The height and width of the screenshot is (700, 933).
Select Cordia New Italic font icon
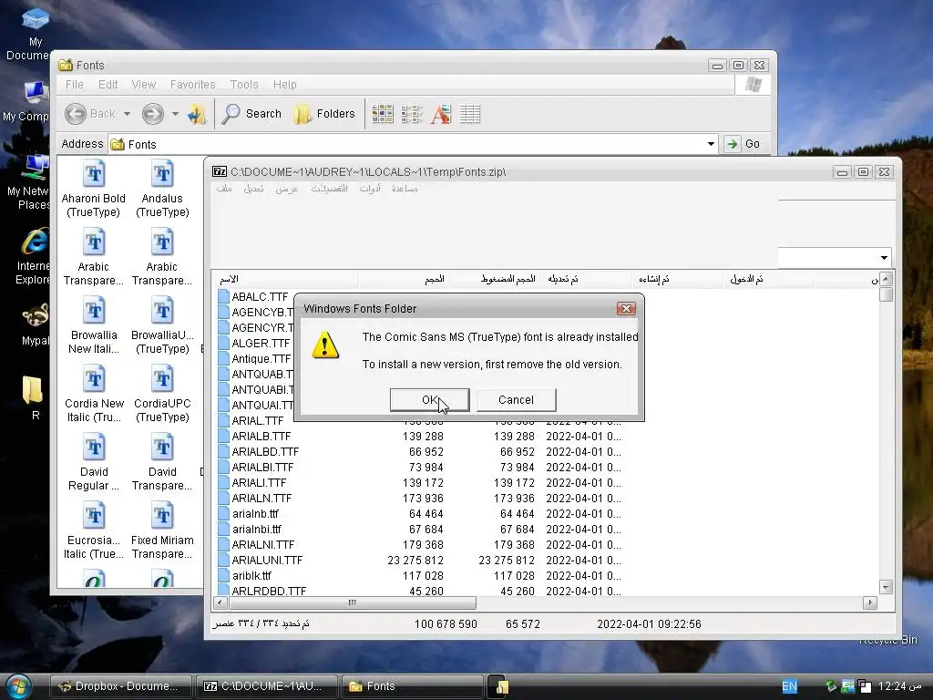94,394
